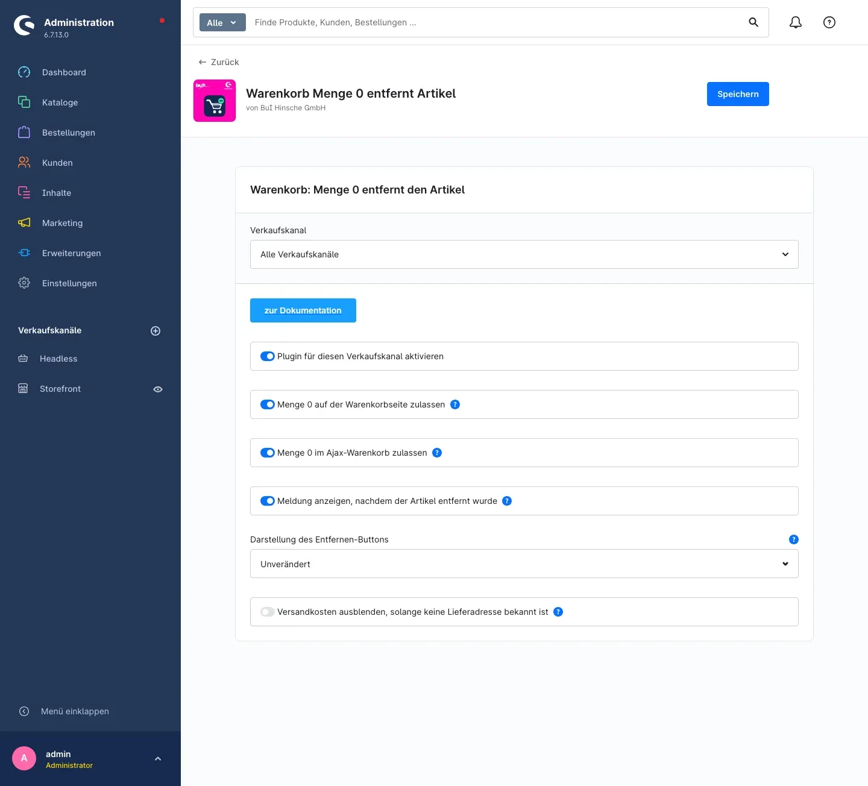Click the Einstellungen gear icon
868x786 pixels.
coord(24,283)
